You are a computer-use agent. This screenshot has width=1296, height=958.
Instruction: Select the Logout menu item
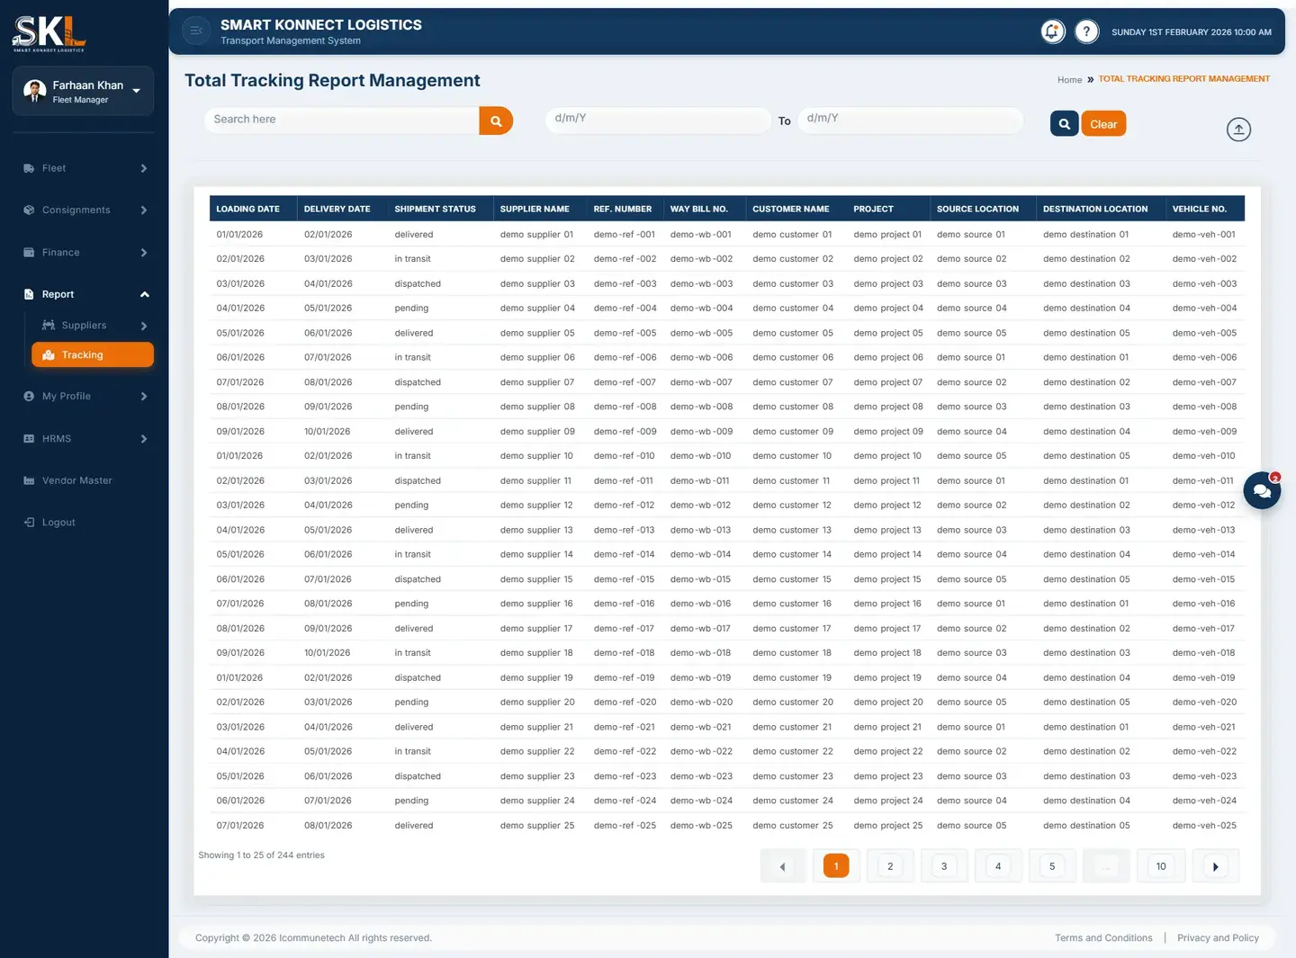(x=58, y=523)
